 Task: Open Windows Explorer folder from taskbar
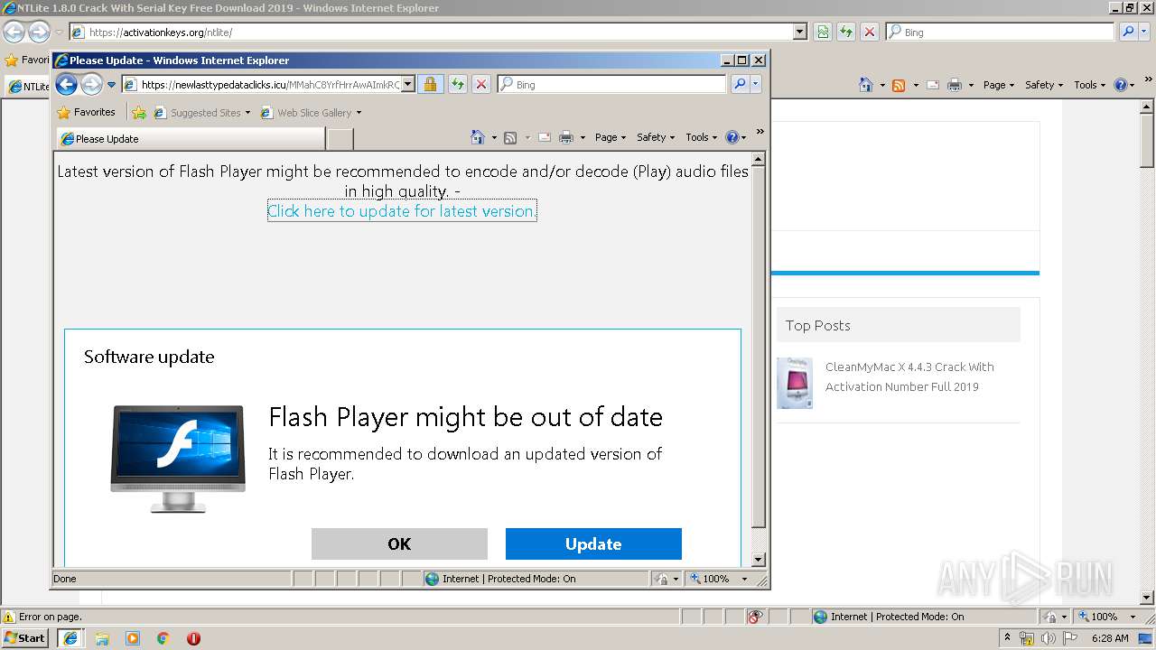(102, 638)
